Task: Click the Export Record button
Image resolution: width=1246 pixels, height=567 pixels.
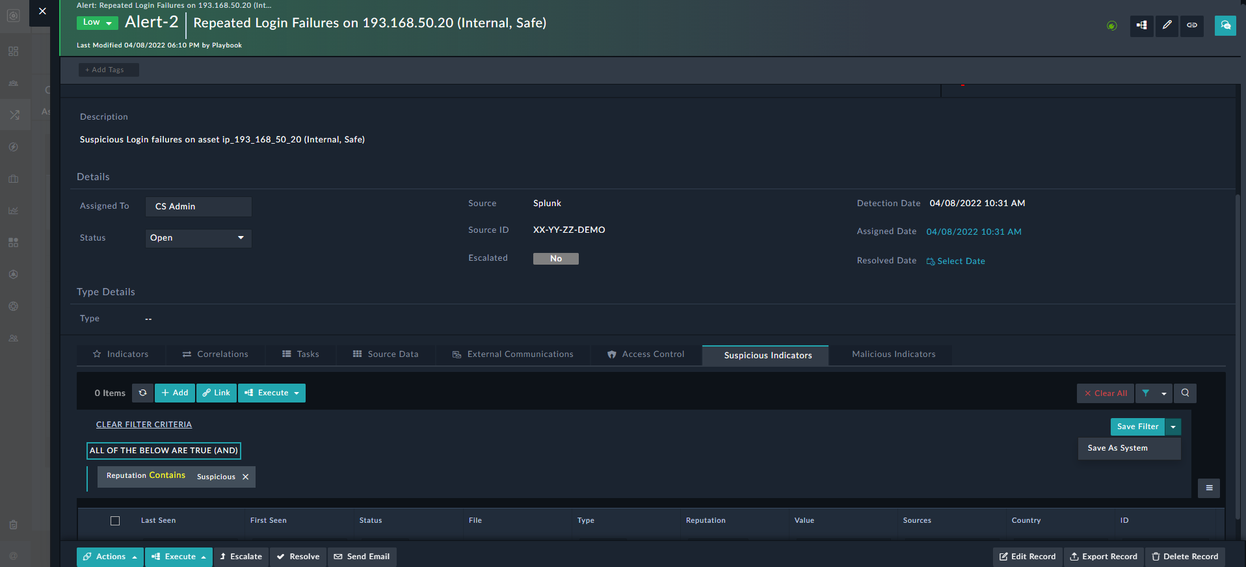Action: (1104, 557)
